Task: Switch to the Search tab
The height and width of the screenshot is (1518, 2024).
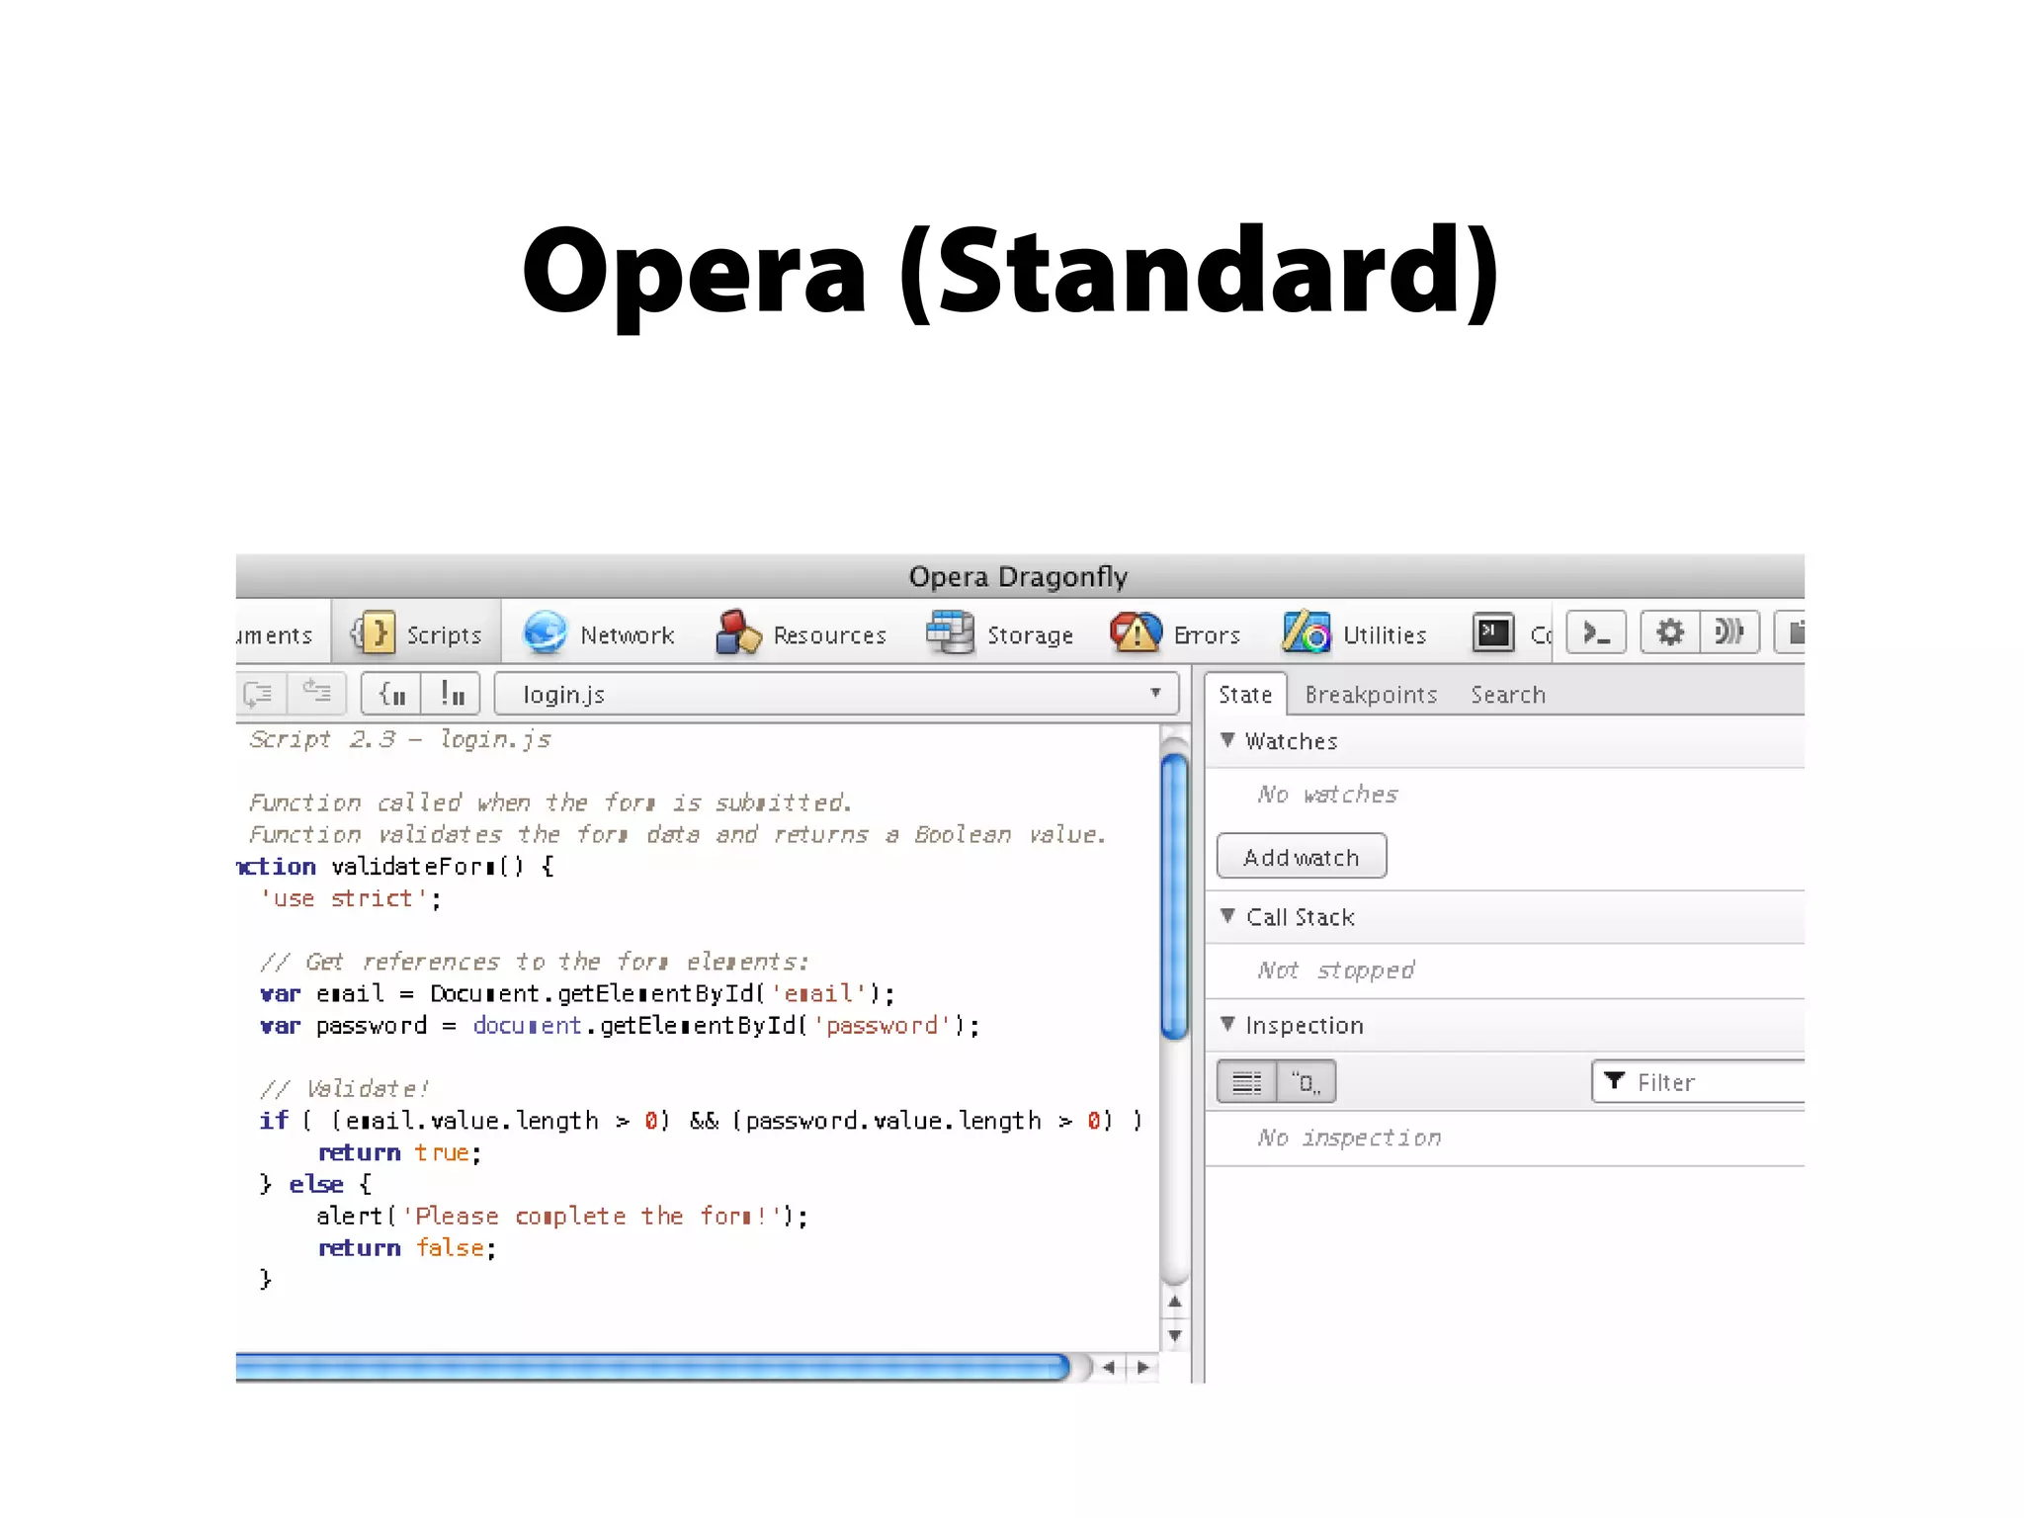Action: (1507, 695)
